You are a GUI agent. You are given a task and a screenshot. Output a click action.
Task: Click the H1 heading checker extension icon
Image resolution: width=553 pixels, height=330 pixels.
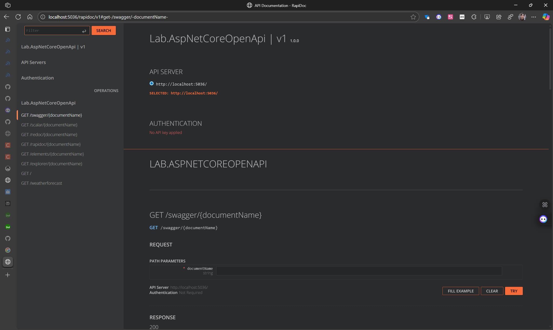(x=462, y=17)
